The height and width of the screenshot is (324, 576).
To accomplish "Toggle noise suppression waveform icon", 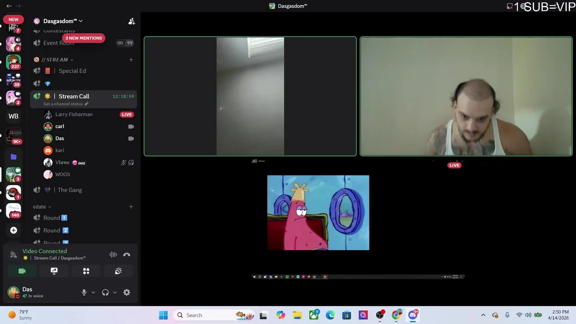I will coord(113,255).
